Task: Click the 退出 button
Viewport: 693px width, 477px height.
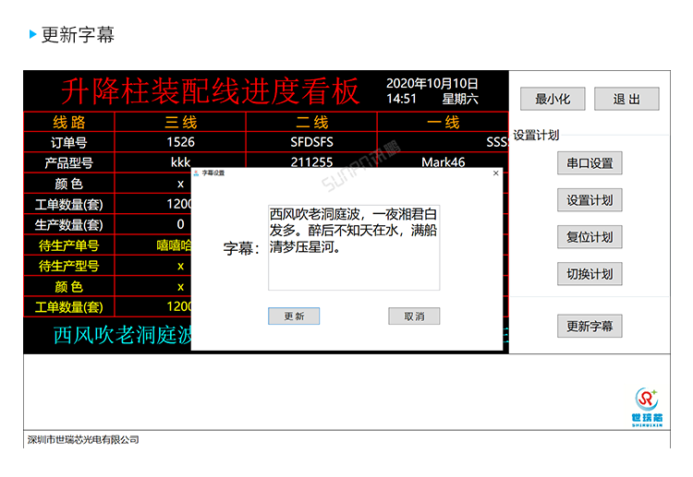Action: (x=626, y=100)
